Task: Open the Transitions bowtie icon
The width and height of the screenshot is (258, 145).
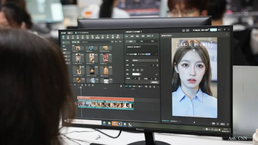Action: [x=87, y=37]
